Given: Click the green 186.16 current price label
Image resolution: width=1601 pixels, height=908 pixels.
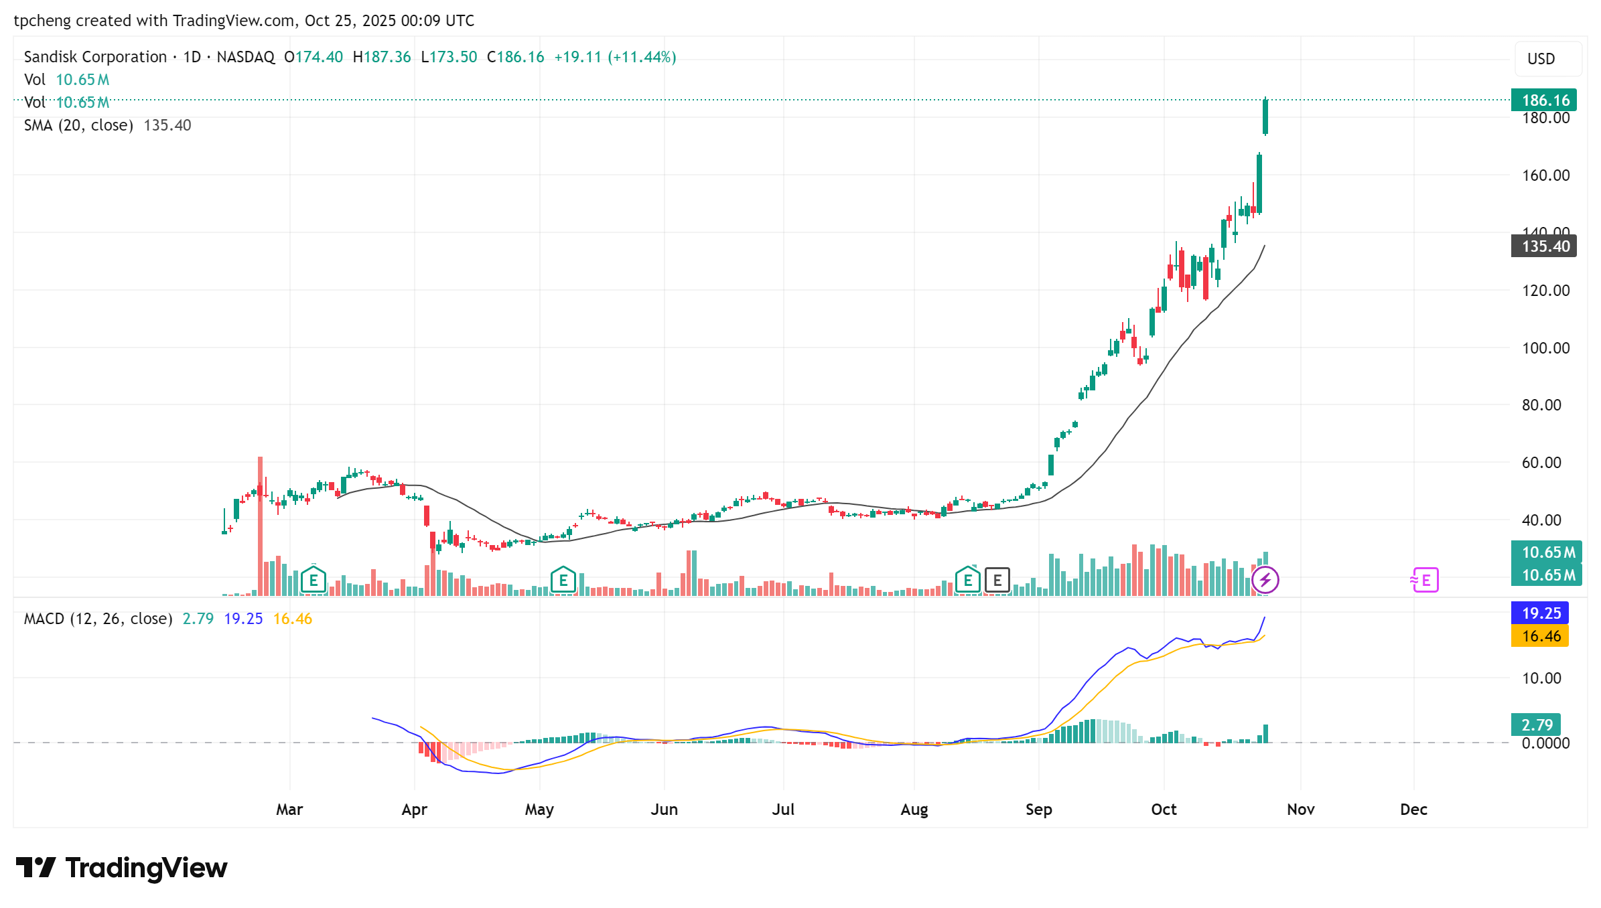Looking at the screenshot, I should (x=1544, y=100).
